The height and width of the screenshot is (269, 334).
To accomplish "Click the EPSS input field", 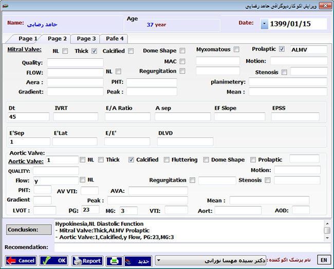I will 295,117.
